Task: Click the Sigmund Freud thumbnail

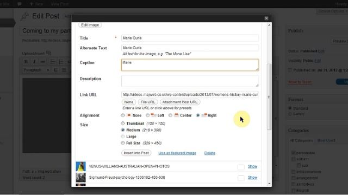Action: coord(80,178)
